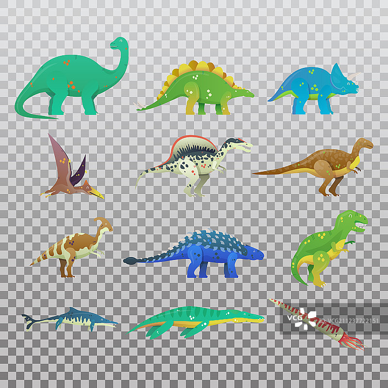This screenshot has width=388, height=388.
Task: Click the Ankylosaurus's dark tail club
Action: coord(130,261)
